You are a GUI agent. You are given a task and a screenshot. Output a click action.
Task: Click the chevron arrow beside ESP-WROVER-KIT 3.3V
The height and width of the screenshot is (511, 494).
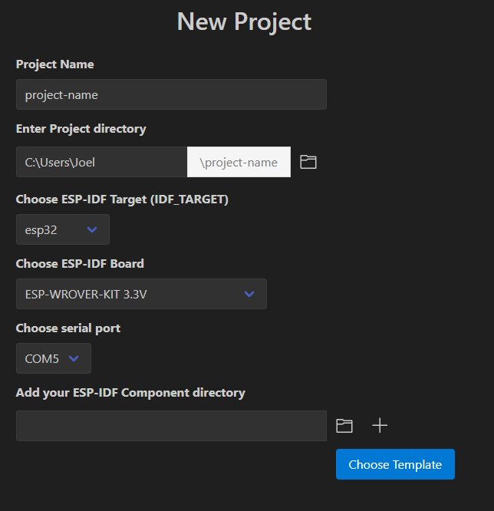point(249,294)
